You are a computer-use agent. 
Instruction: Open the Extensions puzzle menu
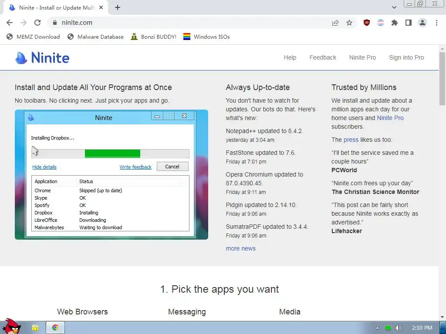395,23
